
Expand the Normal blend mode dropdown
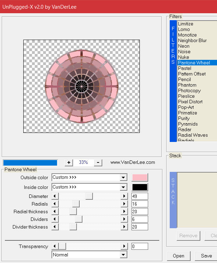pos(123,255)
